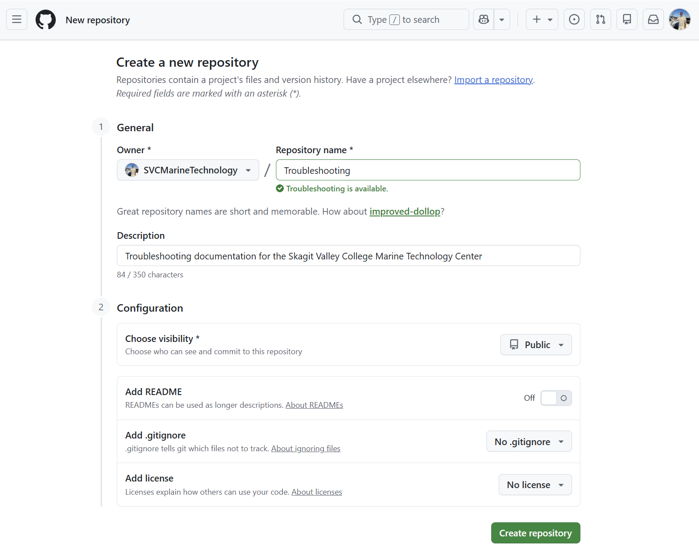Open the pull requests icon

point(601,20)
